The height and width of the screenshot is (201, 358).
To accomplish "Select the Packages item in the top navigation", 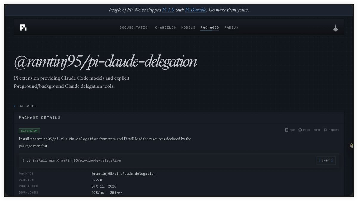I will pos(210,27).
